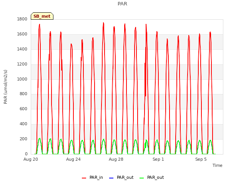The width and height of the screenshot is (246, 185).
Task: Click the 1600 y-axis tick label
Action: click(x=22, y=34)
